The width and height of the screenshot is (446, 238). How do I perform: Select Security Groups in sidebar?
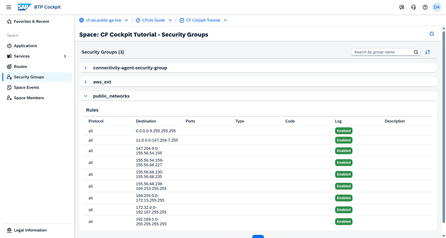click(x=37, y=77)
